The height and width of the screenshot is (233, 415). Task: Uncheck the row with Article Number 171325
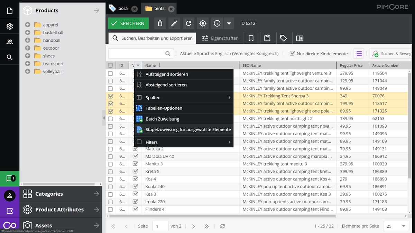click(110, 111)
